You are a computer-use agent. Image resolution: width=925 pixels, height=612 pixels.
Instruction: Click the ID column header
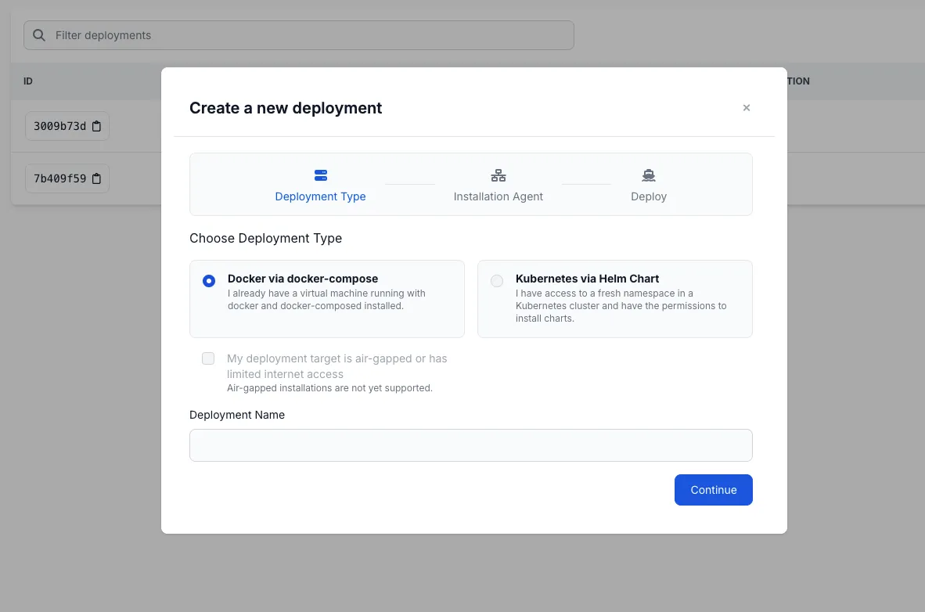click(28, 81)
